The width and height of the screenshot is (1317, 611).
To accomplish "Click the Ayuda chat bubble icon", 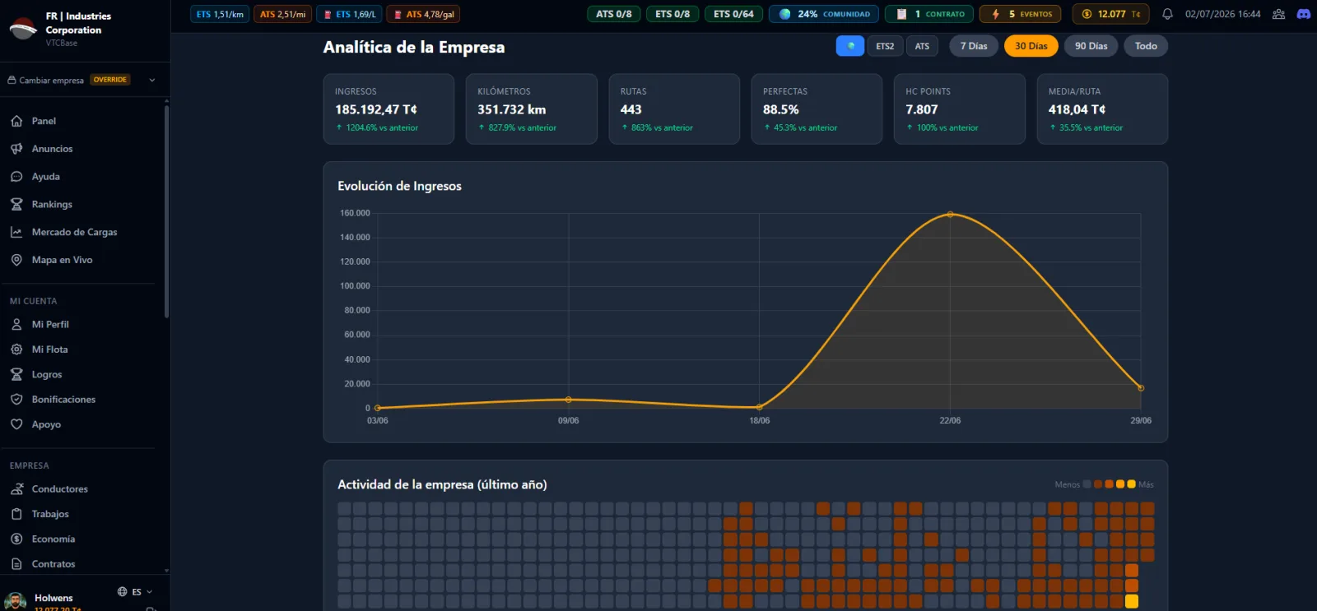I will 16,177.
